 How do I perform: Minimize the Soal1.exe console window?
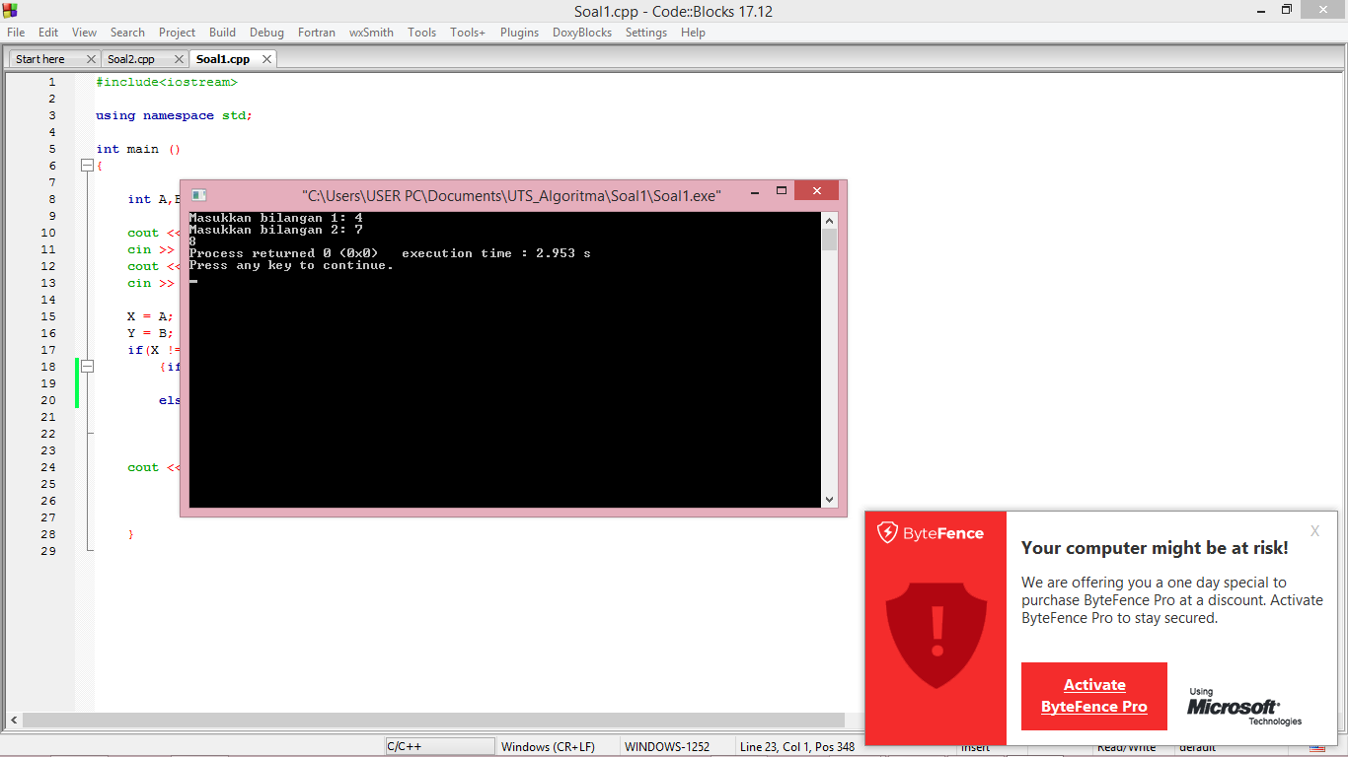pyautogui.click(x=754, y=191)
